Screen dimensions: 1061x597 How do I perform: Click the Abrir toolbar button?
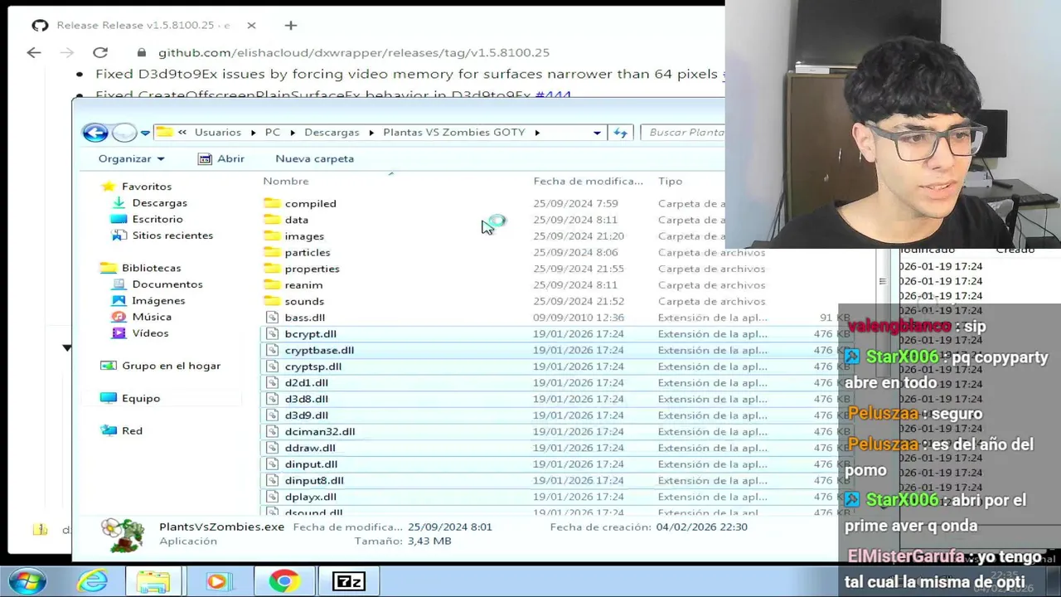point(221,158)
